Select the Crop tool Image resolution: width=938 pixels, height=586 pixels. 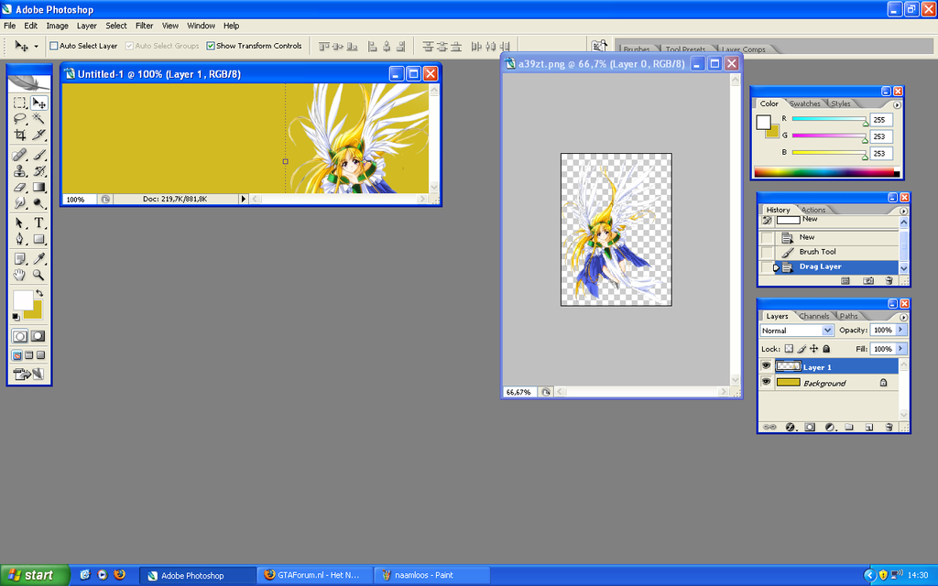20,136
